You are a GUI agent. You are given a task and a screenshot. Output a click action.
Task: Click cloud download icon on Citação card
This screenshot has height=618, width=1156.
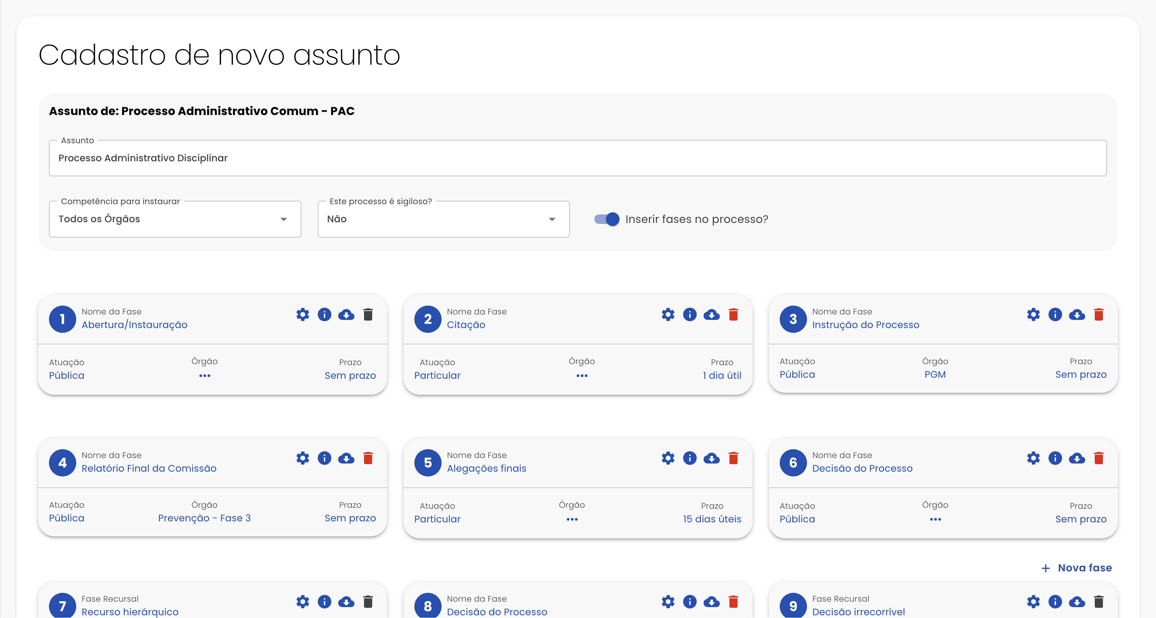pos(712,314)
